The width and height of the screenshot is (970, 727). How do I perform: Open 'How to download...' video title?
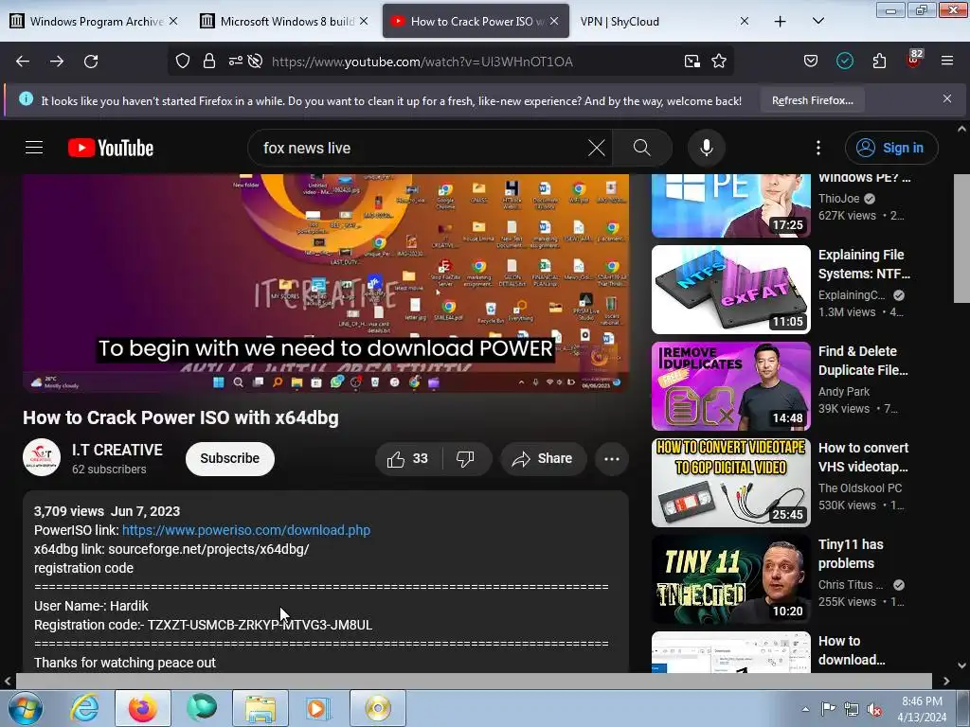(852, 650)
